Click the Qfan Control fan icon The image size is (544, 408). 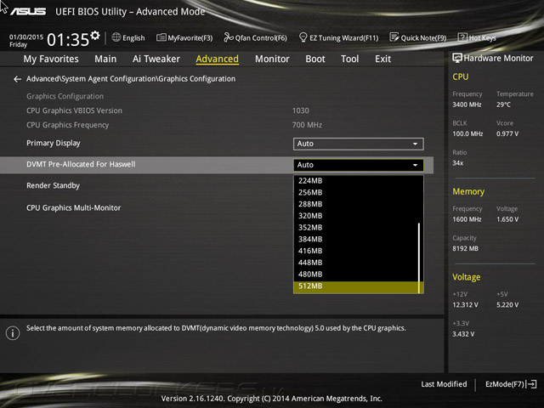click(229, 37)
